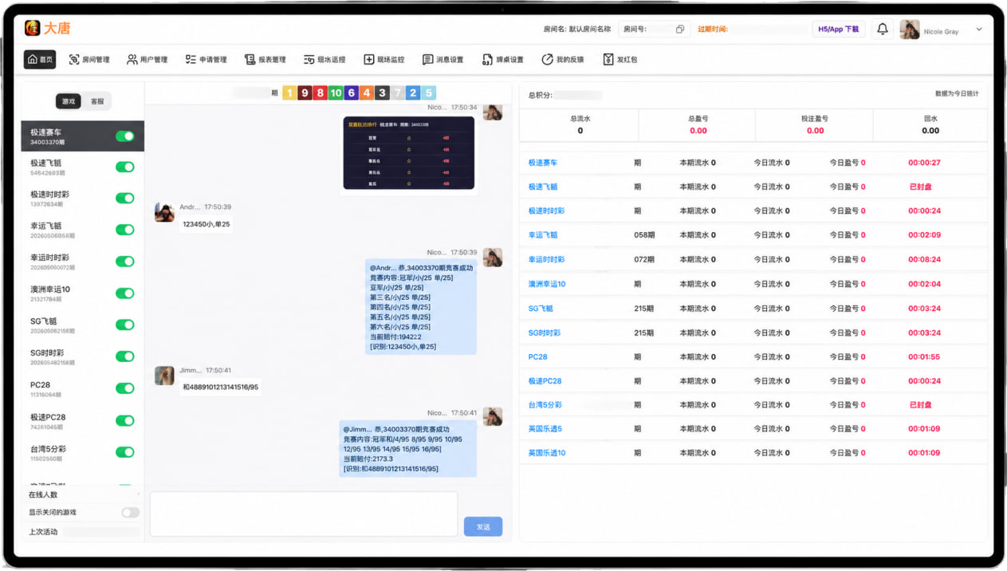Toggle 台湾5分彩 game switch
Viewport: 1007px width, 571px height.
tap(125, 452)
